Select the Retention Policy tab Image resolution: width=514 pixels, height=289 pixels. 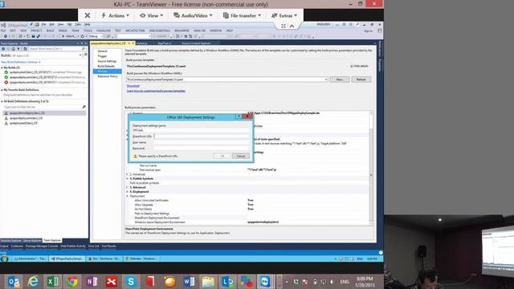pos(108,76)
